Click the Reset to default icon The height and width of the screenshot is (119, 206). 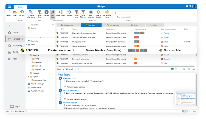point(98,14)
